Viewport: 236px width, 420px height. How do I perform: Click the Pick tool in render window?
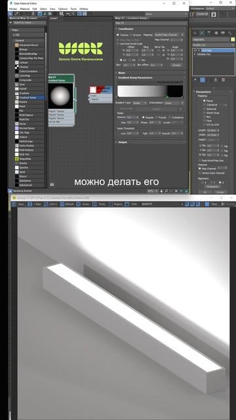131,204
